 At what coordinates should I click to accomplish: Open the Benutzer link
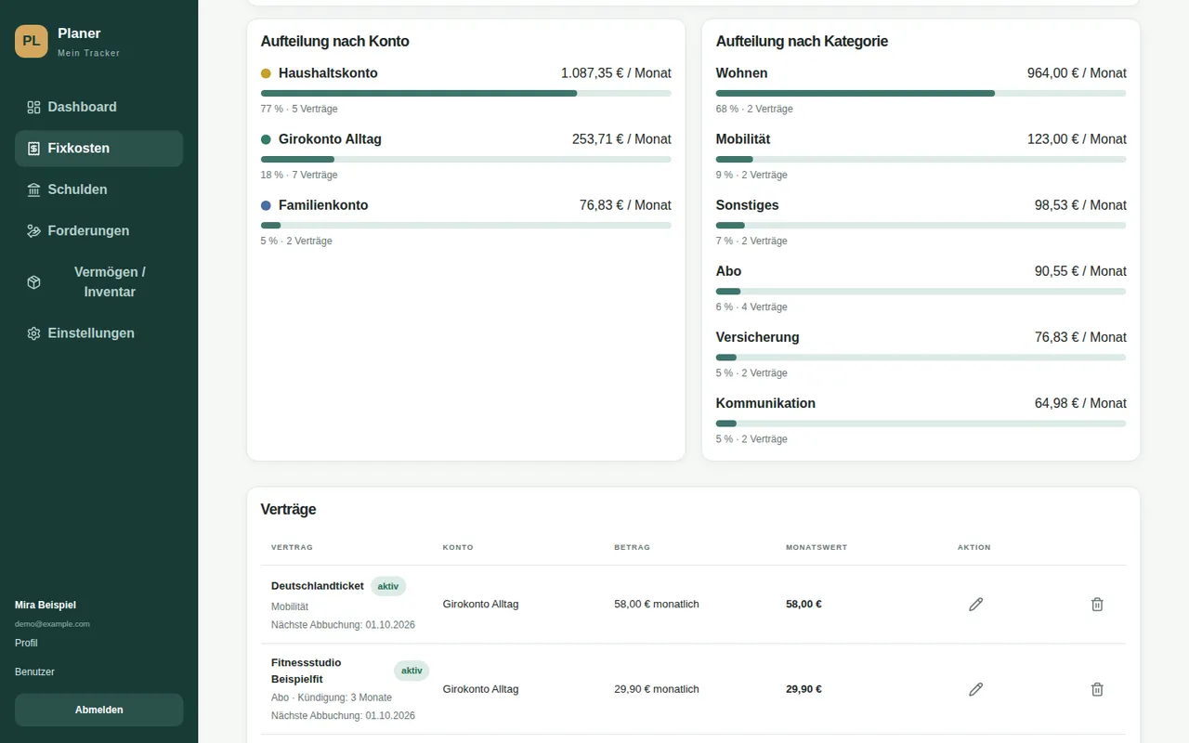tap(34, 671)
